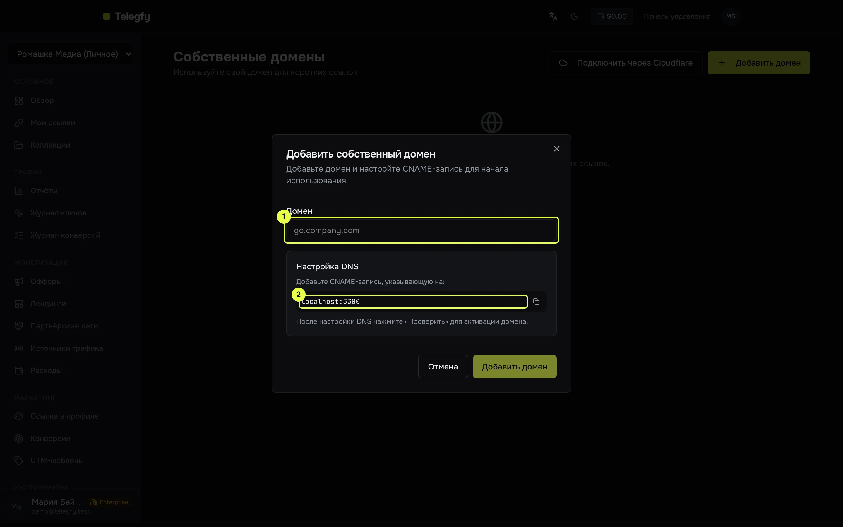Screen dimensions: 843x527
Task: Toggle dark mode with the moon icon
Action: pyautogui.click(x=574, y=16)
